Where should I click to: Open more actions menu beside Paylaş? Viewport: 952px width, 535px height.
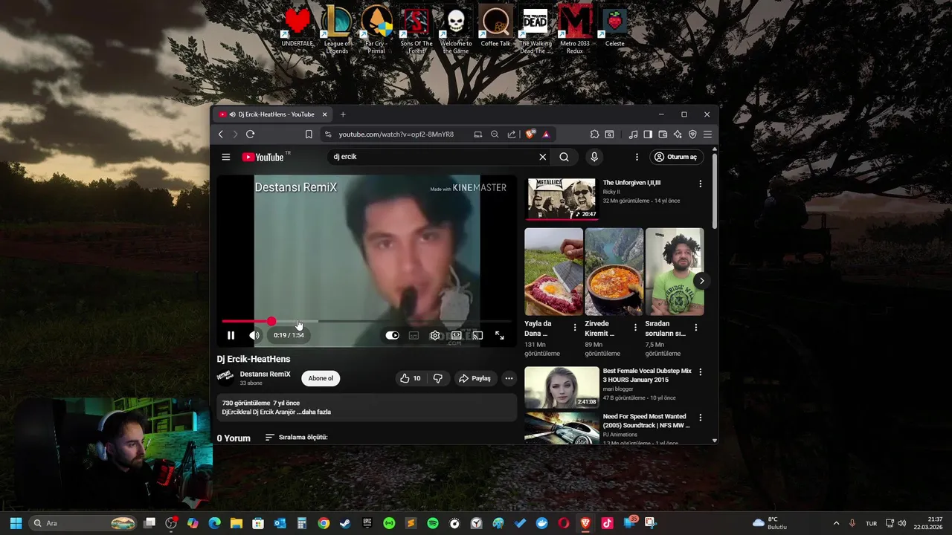(509, 378)
